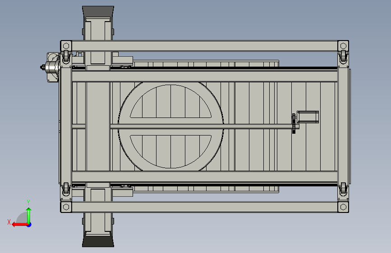Select the upper half-moon cutout of the circular ring

tap(171, 101)
